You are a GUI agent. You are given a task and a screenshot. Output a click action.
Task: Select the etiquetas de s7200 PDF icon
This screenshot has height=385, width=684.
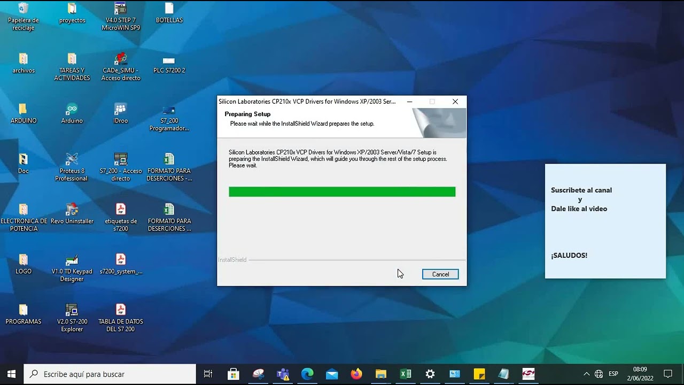(121, 217)
